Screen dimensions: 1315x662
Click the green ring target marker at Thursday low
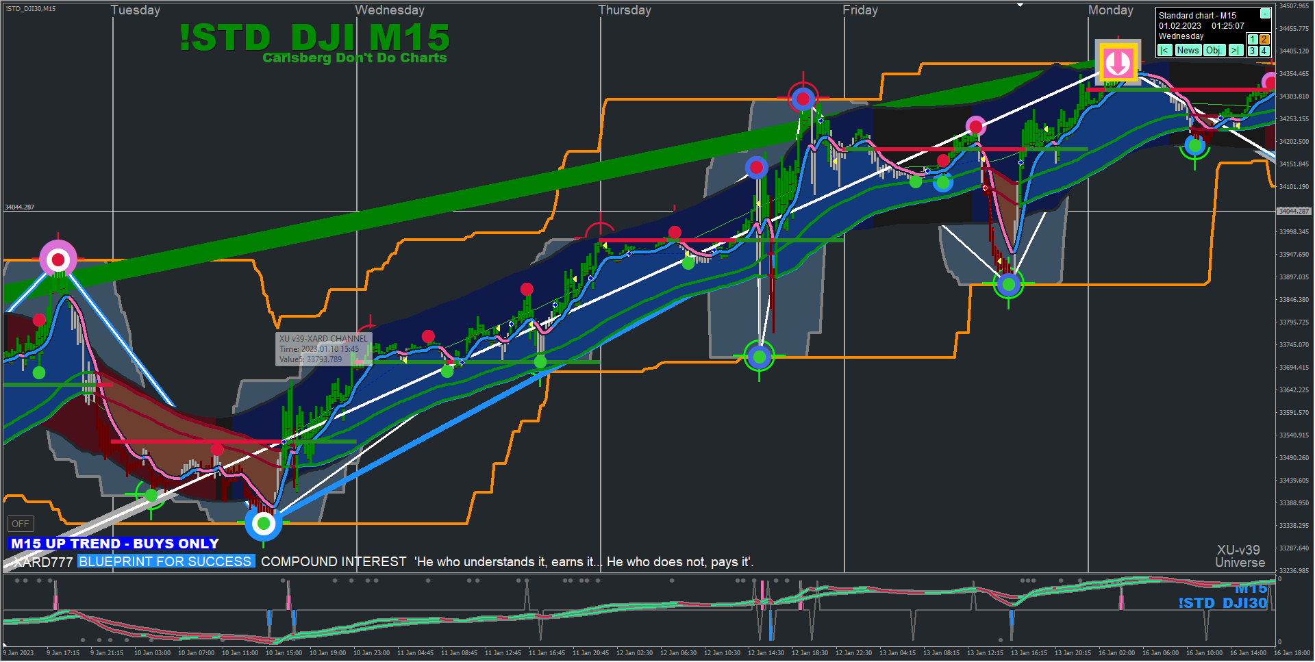click(x=759, y=356)
